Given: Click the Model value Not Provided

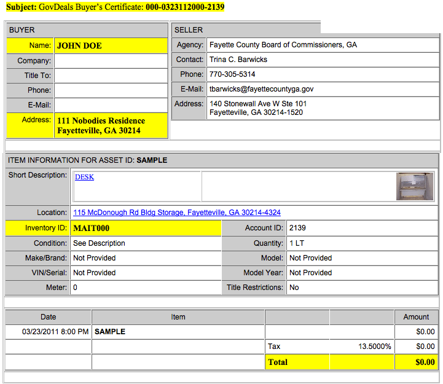Looking at the screenshot, I should pos(310,257).
